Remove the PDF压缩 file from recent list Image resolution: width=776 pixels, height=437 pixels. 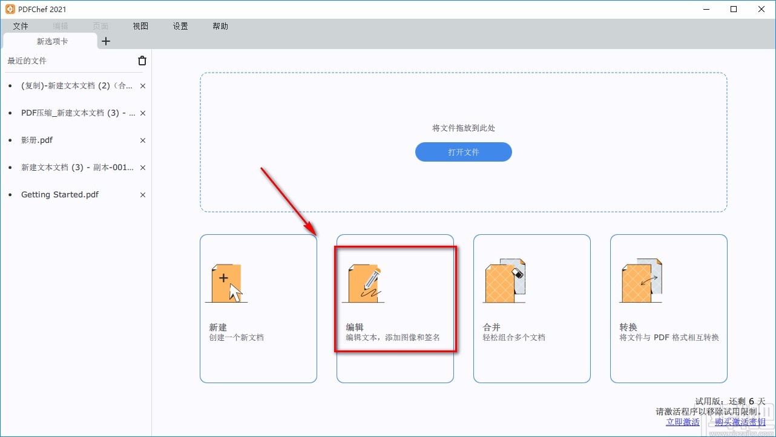coord(142,113)
